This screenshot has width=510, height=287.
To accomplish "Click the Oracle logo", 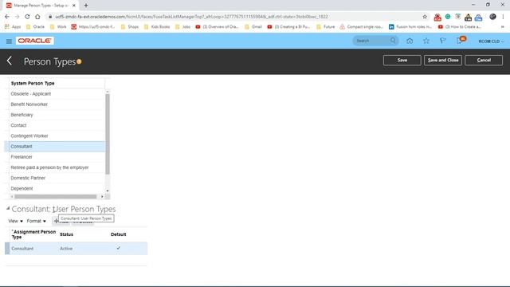I will (x=35, y=41).
